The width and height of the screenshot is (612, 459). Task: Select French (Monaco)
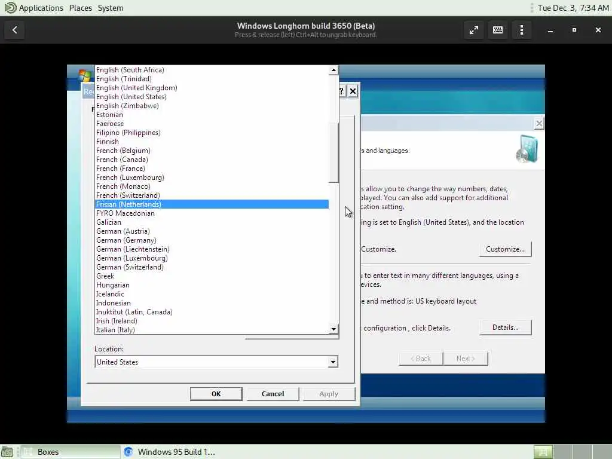212,186
